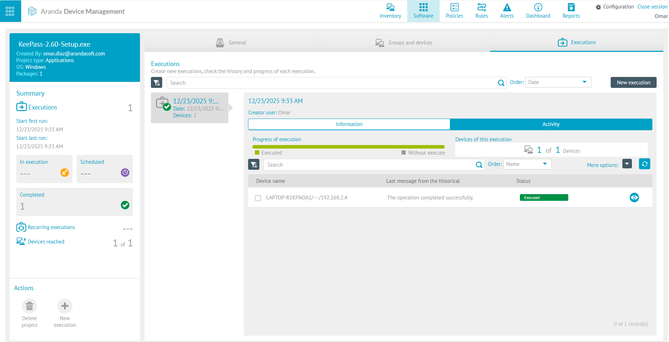Viewport: 669px width, 342px height.
Task: Check the LAPTOP-R1KFNOA1 device checkbox
Action: coord(258,198)
